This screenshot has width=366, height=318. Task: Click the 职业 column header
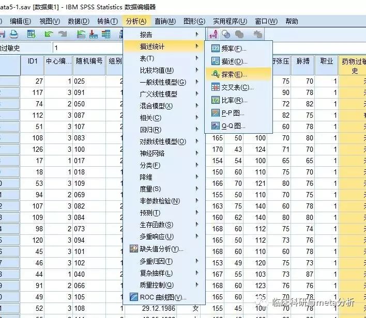pos(327,65)
